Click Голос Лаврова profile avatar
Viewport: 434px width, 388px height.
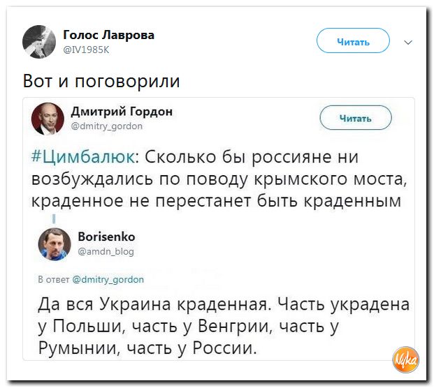39,41
